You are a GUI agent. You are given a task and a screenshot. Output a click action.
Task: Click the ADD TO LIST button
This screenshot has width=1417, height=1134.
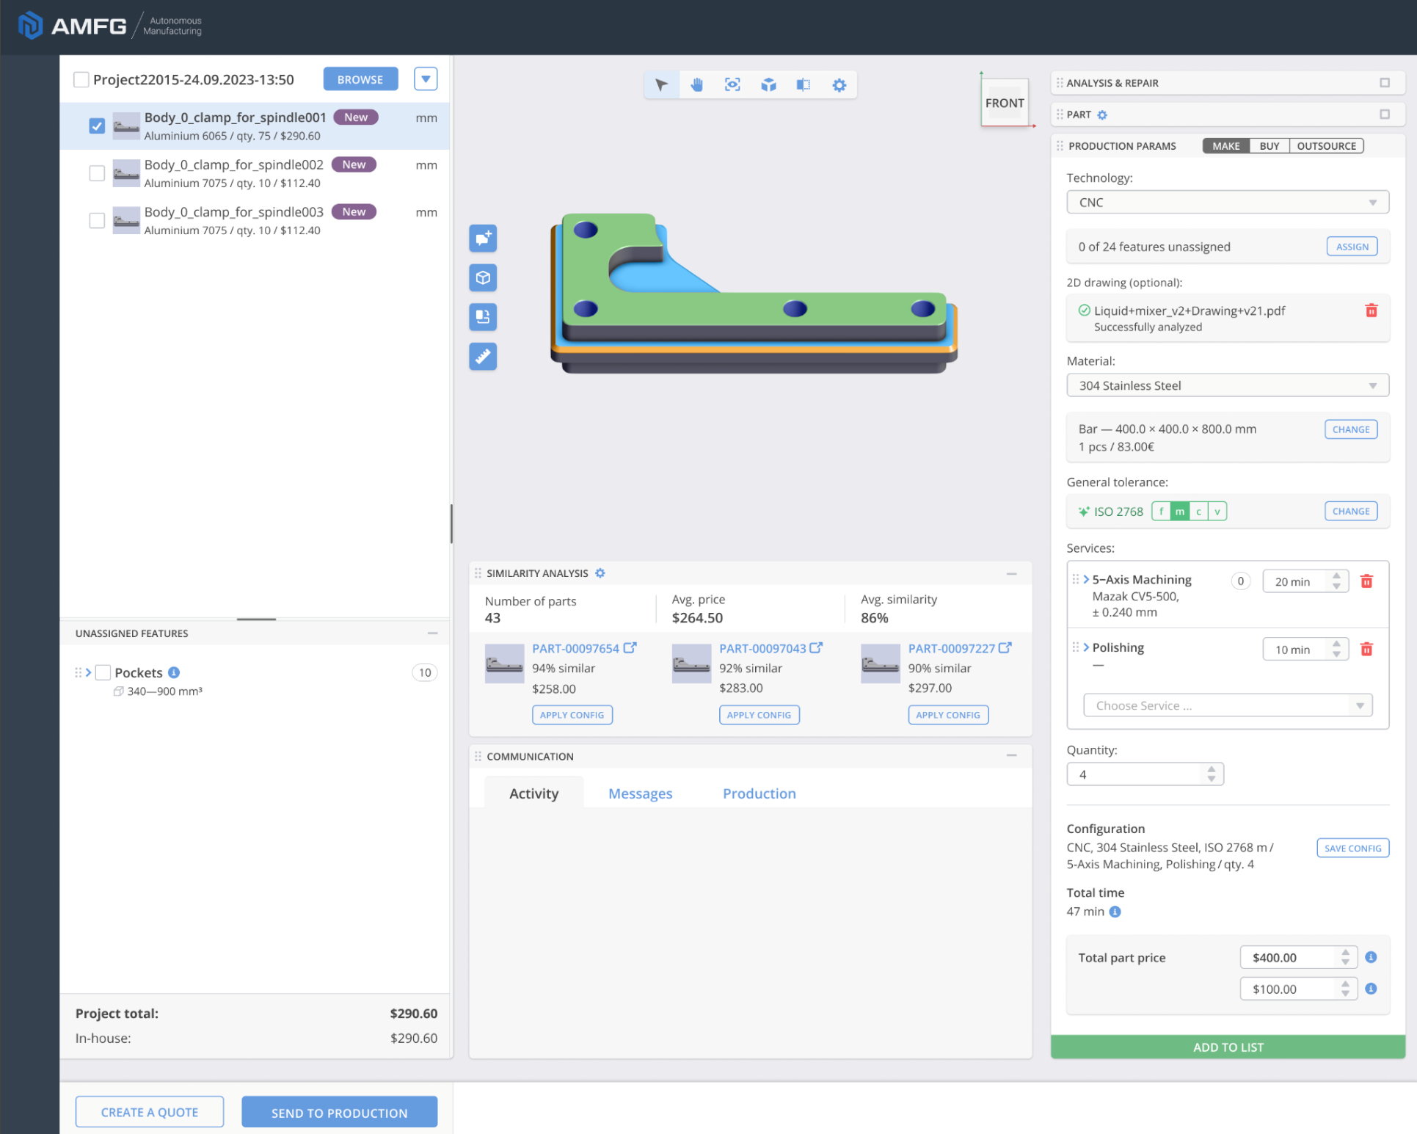click(1227, 1047)
